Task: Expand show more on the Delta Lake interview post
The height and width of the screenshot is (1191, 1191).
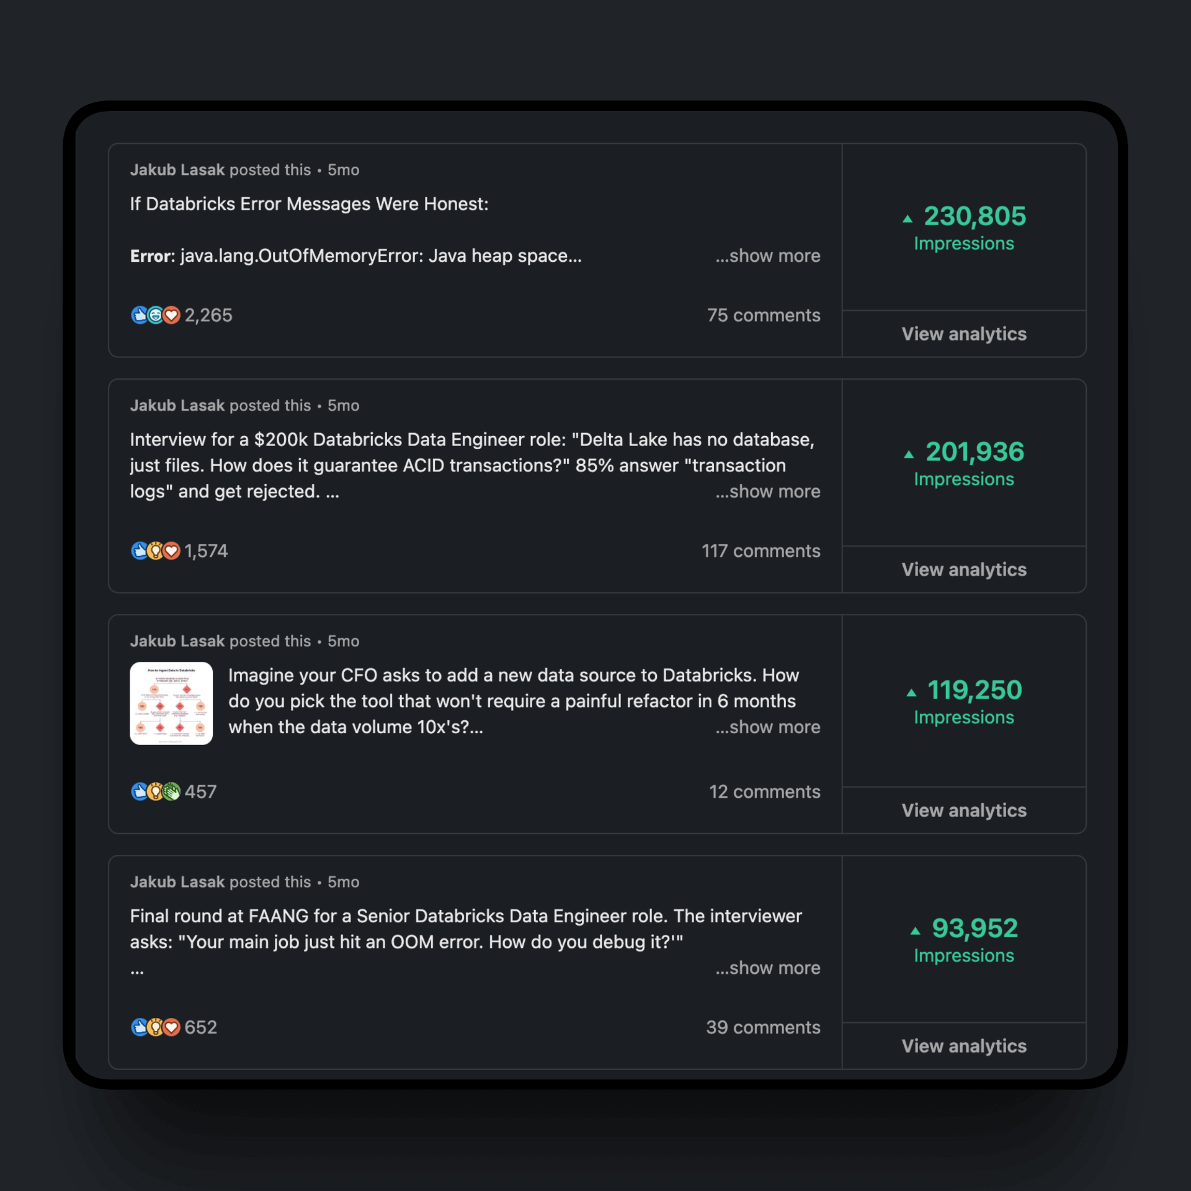Action: 767,491
